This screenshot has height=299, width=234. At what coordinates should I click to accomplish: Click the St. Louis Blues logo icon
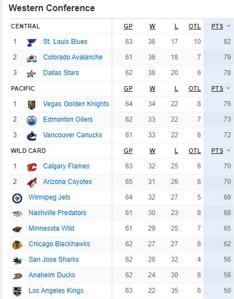32,42
